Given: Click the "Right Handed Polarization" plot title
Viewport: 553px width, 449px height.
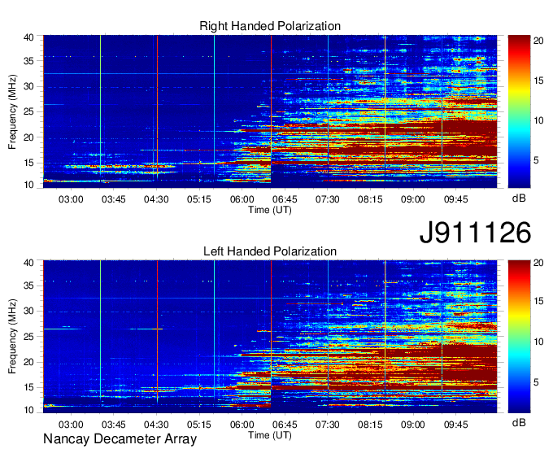Looking at the screenshot, I should (x=270, y=26).
